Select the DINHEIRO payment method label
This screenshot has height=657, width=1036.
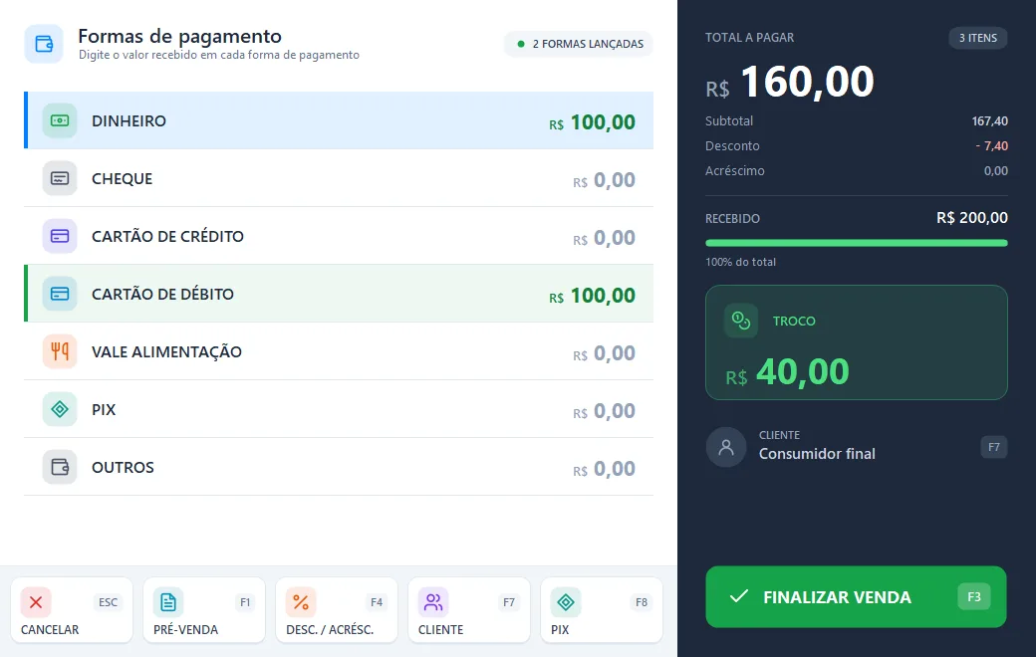(x=129, y=121)
